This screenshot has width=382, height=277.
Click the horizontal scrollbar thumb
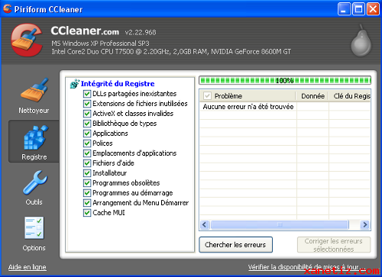pyautogui.click(x=280, y=224)
